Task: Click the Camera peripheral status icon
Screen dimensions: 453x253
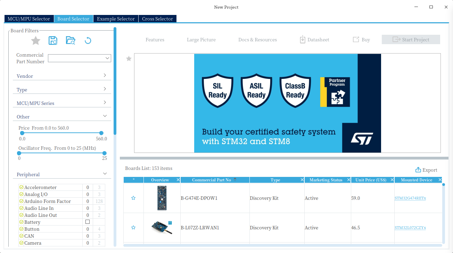Action: tap(21, 243)
